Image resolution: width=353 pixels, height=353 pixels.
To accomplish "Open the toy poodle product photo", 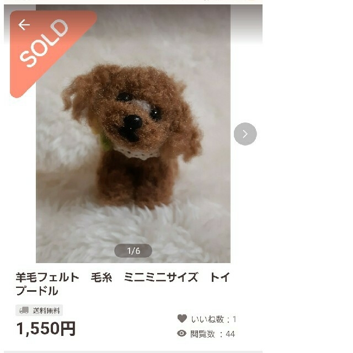I will tap(133, 133).
